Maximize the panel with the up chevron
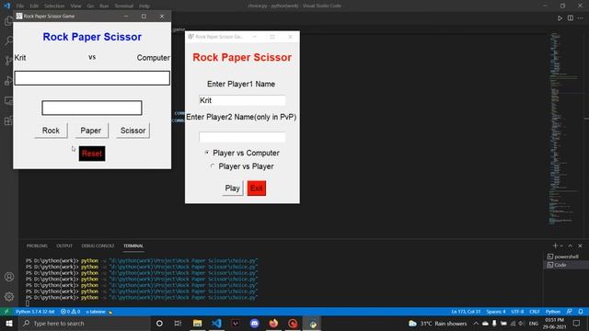 pyautogui.click(x=571, y=245)
